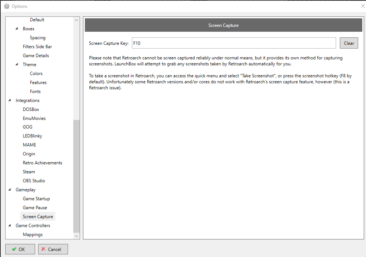Select Default in the options tree
Screen dimensions: 366x257
37,20
